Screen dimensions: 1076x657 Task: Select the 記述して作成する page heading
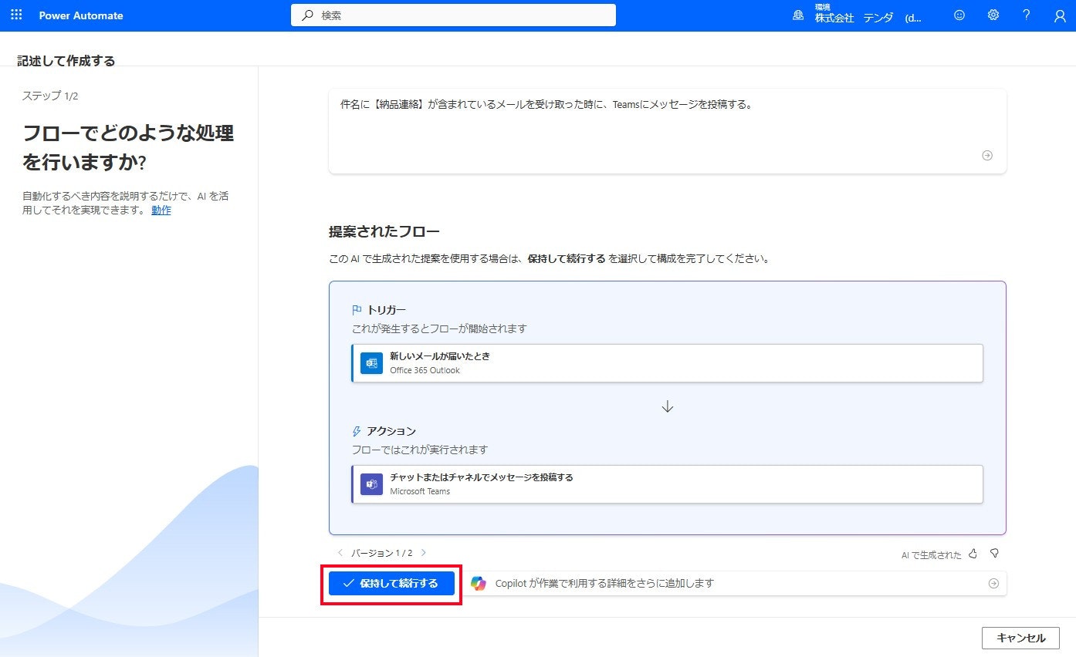(66, 59)
